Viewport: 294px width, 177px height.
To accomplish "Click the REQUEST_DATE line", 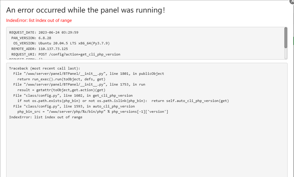I will tap(44, 32).
